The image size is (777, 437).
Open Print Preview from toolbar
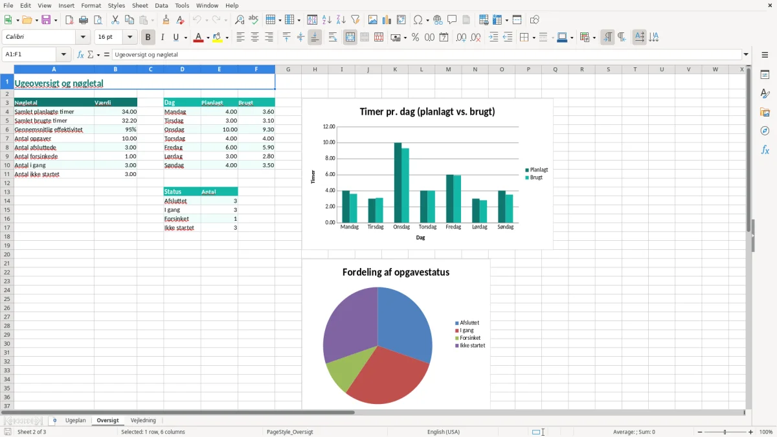click(98, 20)
